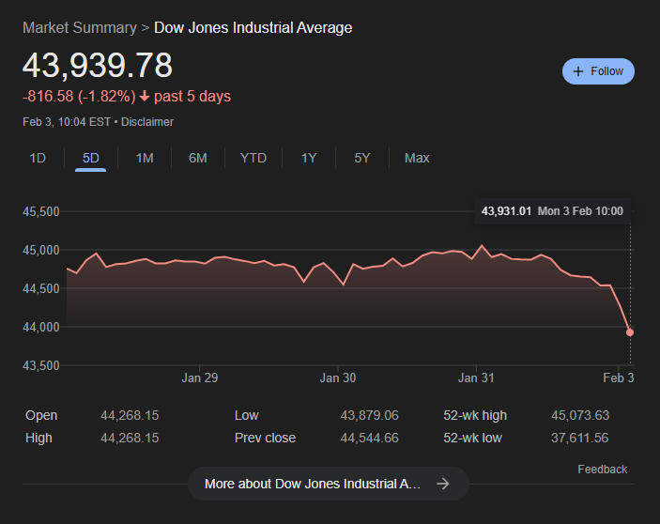Viewport: 660px width, 524px height.
Task: Click the Prev close label
Action: coord(265,438)
